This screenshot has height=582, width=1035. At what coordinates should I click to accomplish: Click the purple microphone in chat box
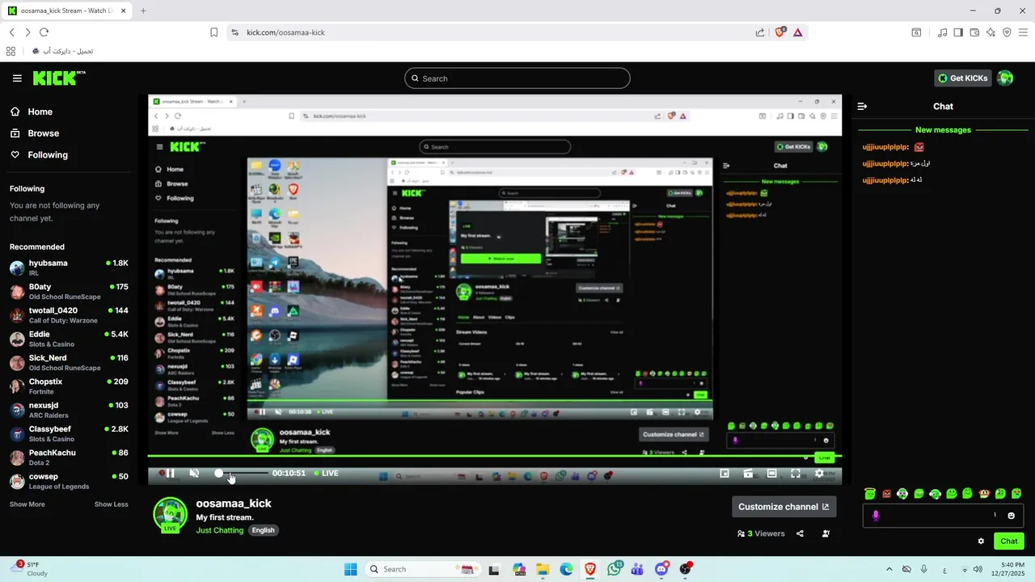(875, 516)
